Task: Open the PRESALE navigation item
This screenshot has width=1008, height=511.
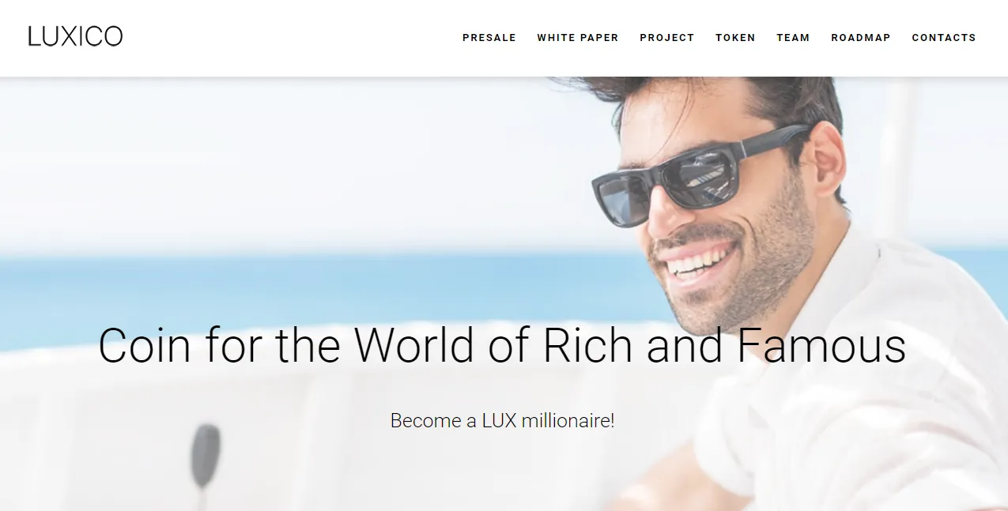Action: pyautogui.click(x=489, y=37)
